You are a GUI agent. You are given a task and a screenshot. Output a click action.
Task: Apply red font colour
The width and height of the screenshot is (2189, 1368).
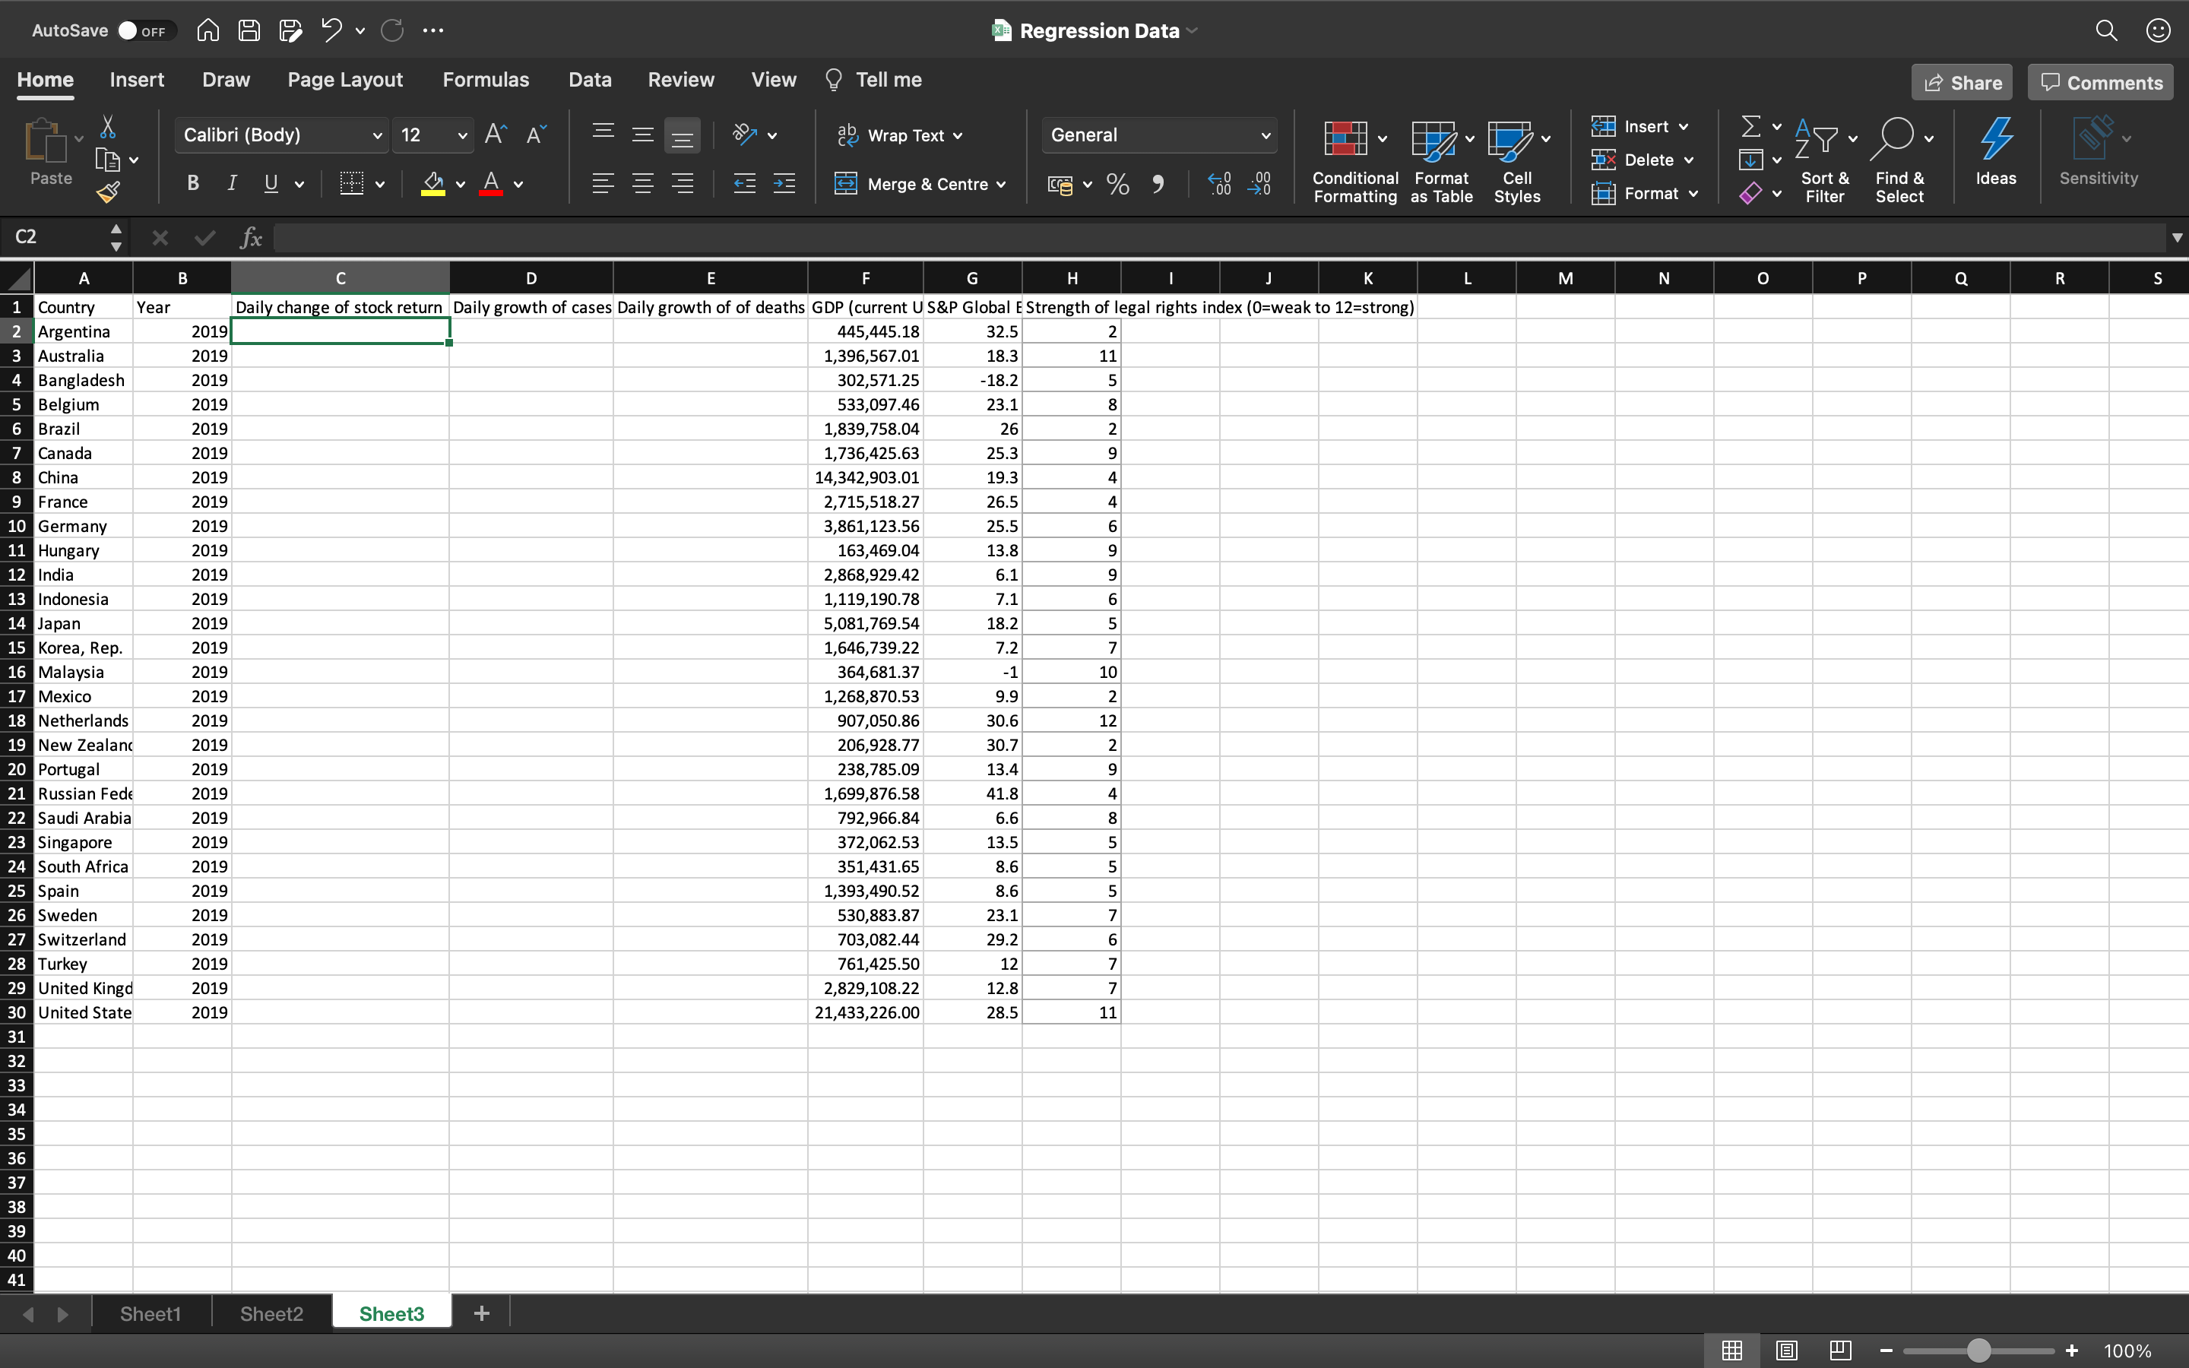tap(491, 184)
